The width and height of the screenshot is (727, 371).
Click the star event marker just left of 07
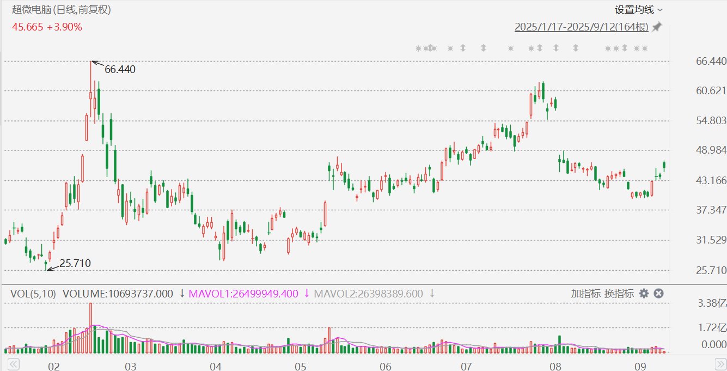click(450, 48)
